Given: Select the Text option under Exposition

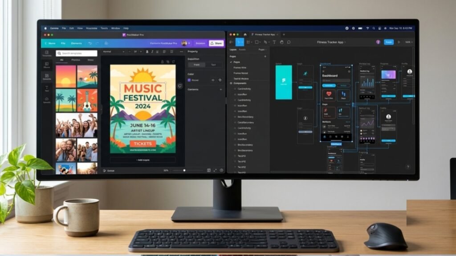Looking at the screenshot, I should pos(213,65).
